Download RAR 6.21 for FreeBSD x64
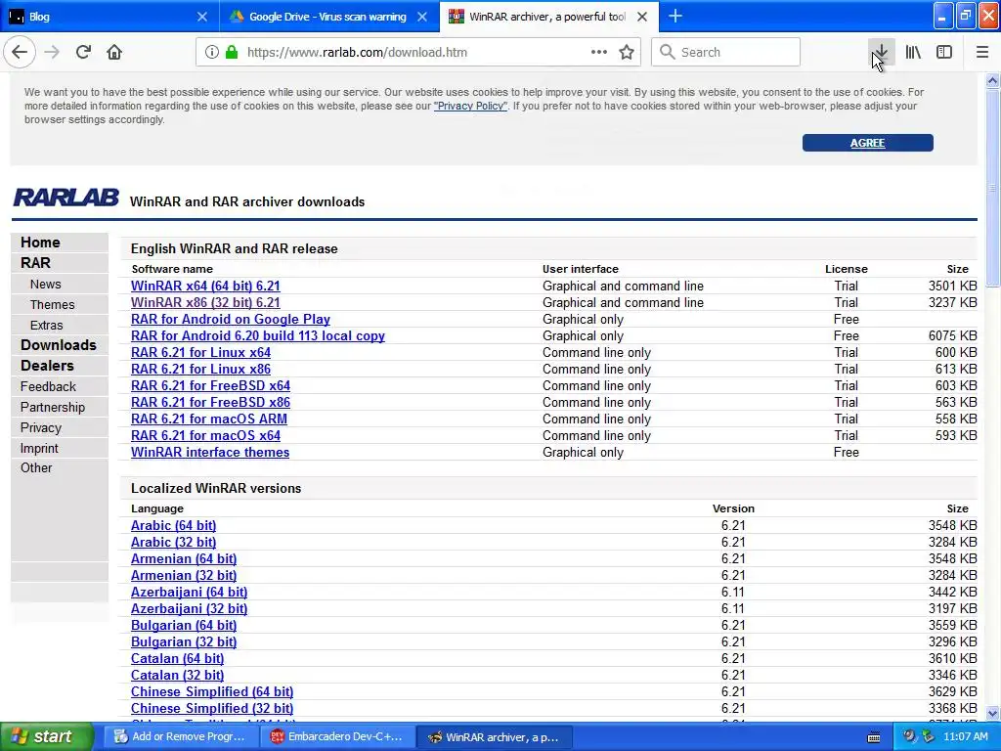The height and width of the screenshot is (751, 1001). click(x=211, y=385)
